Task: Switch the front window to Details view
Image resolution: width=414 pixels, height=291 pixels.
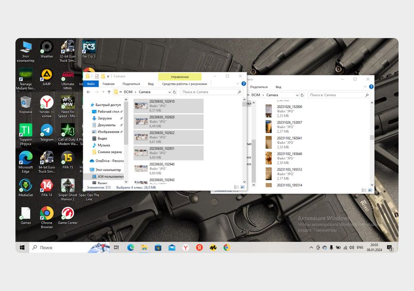Action: coord(236,187)
